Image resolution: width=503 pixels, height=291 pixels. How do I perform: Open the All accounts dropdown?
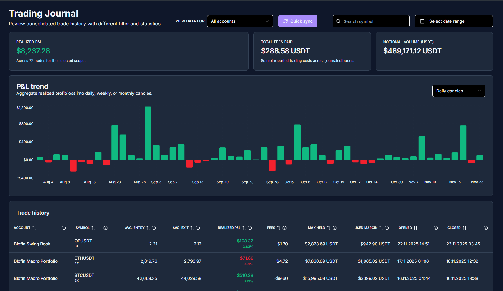(x=240, y=21)
